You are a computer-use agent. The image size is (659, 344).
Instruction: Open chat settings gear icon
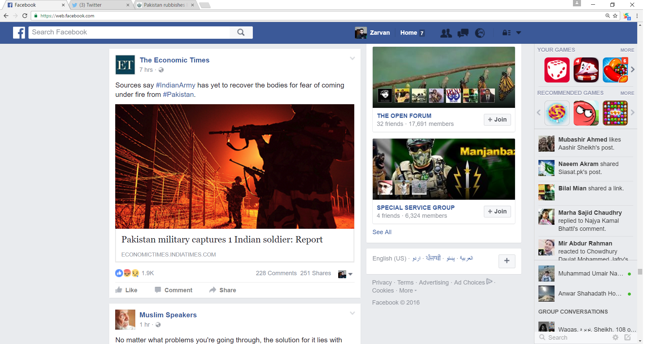tap(615, 337)
